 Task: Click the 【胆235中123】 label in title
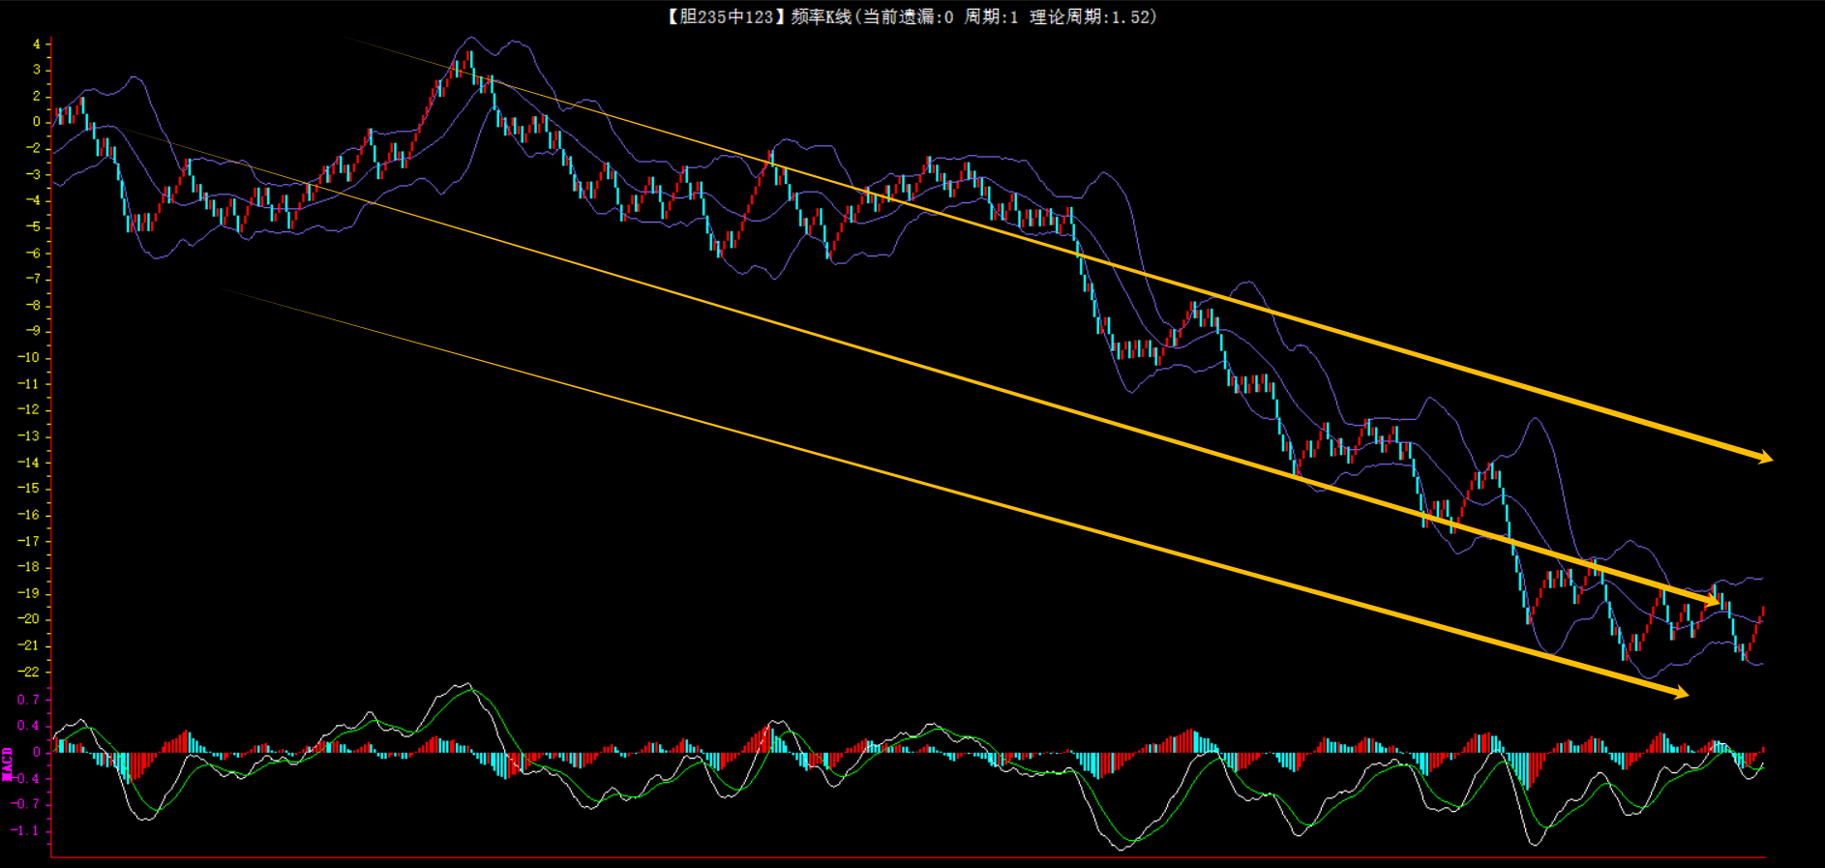722,16
